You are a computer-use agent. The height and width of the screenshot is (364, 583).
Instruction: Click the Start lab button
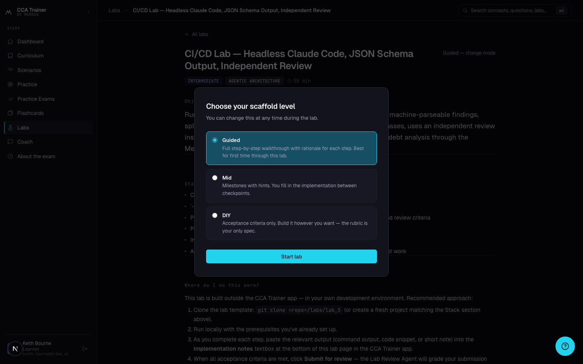click(291, 256)
